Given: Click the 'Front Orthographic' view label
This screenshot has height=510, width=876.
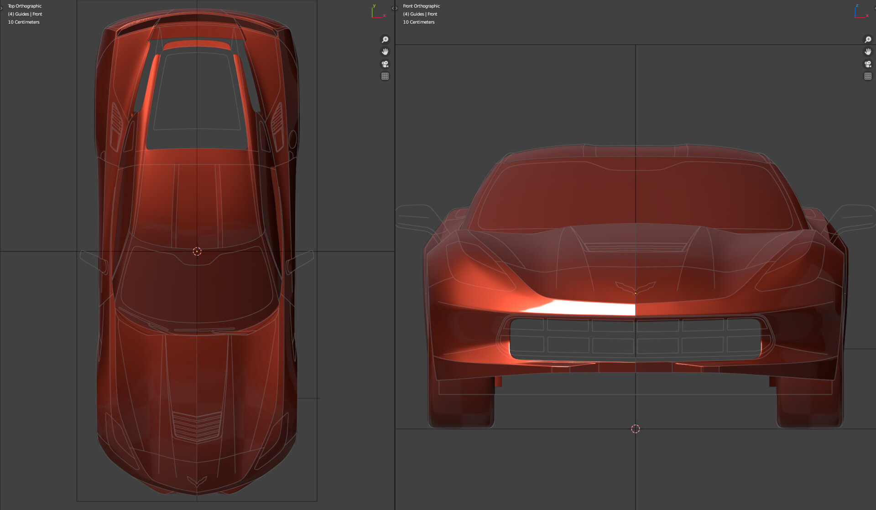Looking at the screenshot, I should tap(421, 6).
